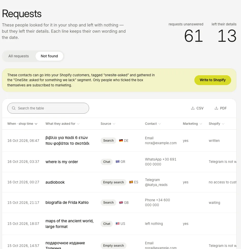Open the Contact column dropdown
This screenshot has height=249, width=241.
click(153, 124)
